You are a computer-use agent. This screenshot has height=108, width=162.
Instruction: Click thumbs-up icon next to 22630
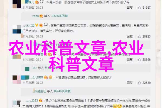click(139, 83)
